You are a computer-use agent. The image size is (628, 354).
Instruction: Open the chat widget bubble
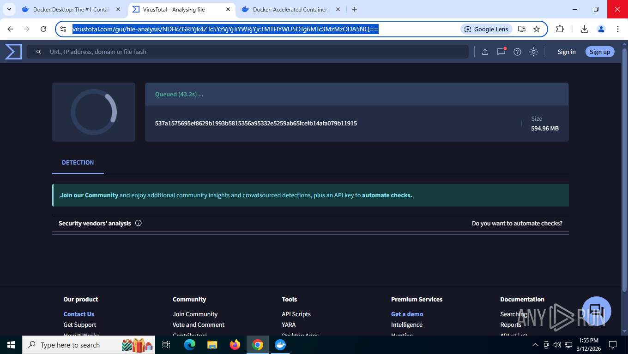point(596,311)
